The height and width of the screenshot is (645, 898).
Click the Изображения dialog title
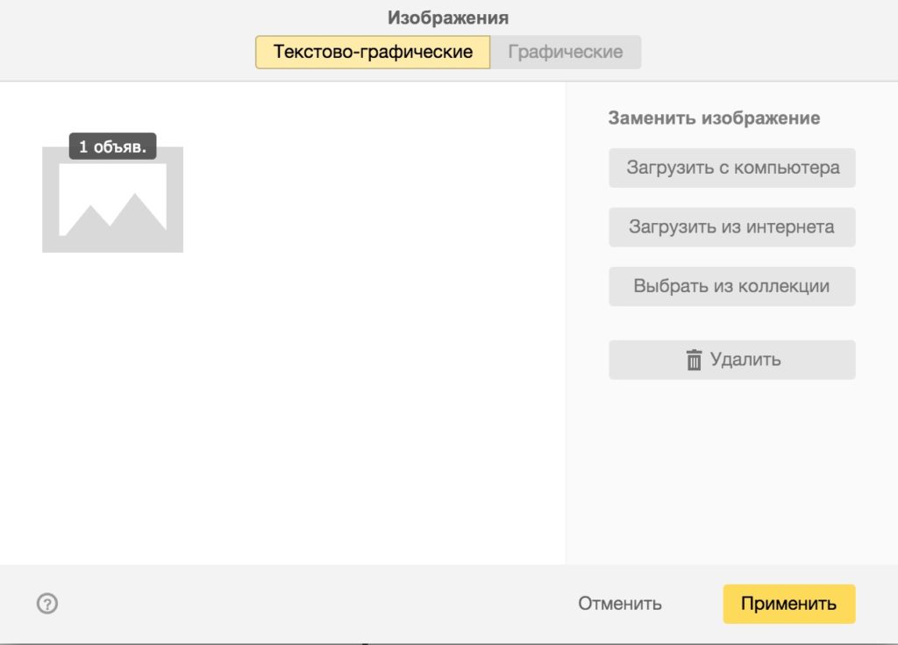tap(448, 16)
